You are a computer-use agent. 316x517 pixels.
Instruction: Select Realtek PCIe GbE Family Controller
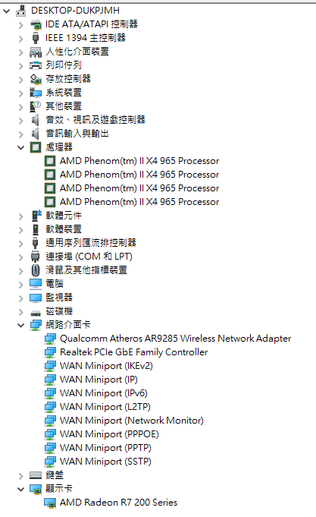tap(133, 352)
